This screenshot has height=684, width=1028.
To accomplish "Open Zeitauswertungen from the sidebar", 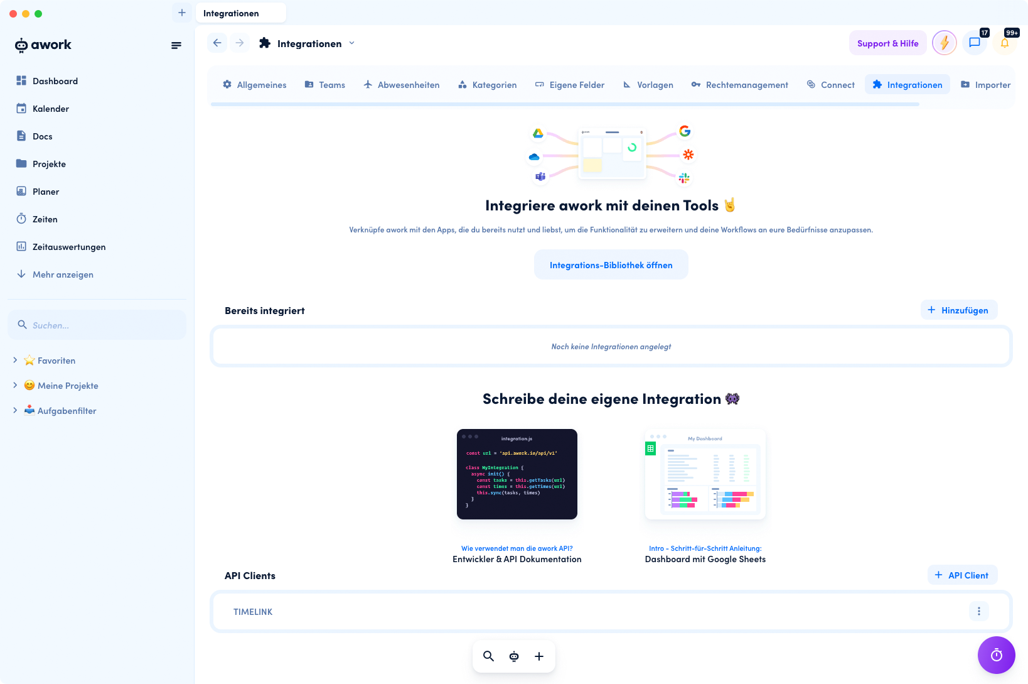I will pyautogui.click(x=69, y=246).
